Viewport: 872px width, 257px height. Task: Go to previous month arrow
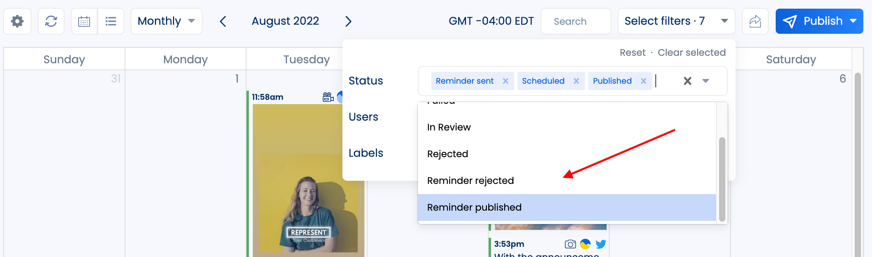tap(223, 21)
